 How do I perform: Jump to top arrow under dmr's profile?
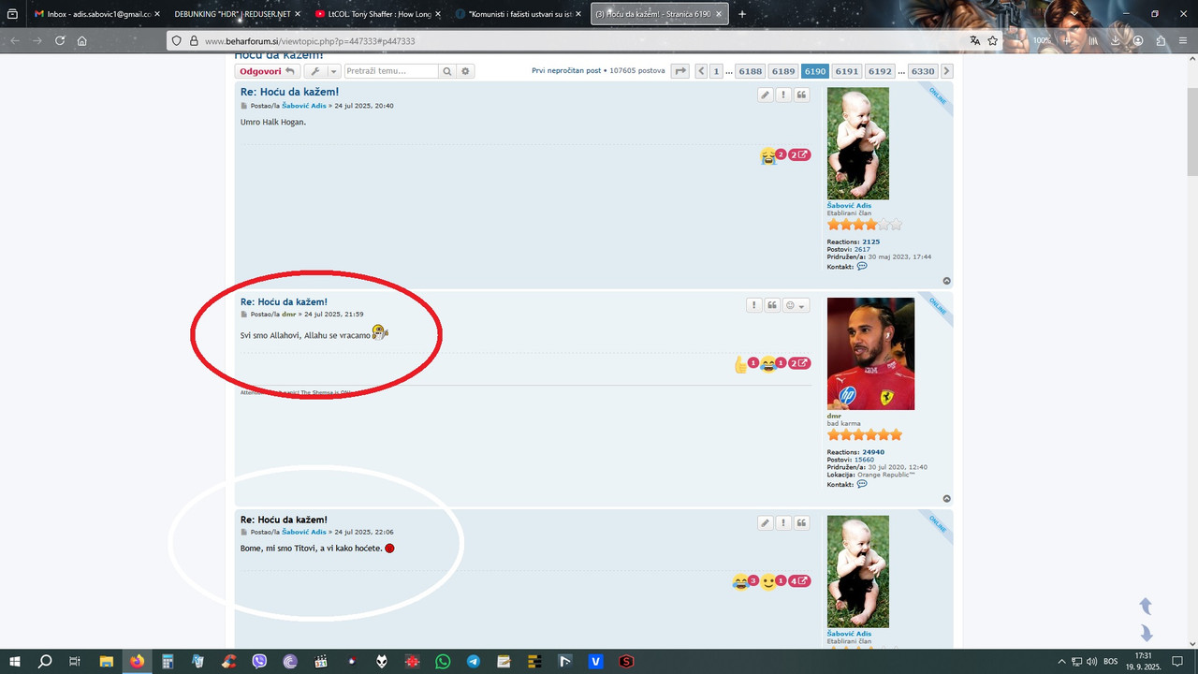tap(946, 499)
